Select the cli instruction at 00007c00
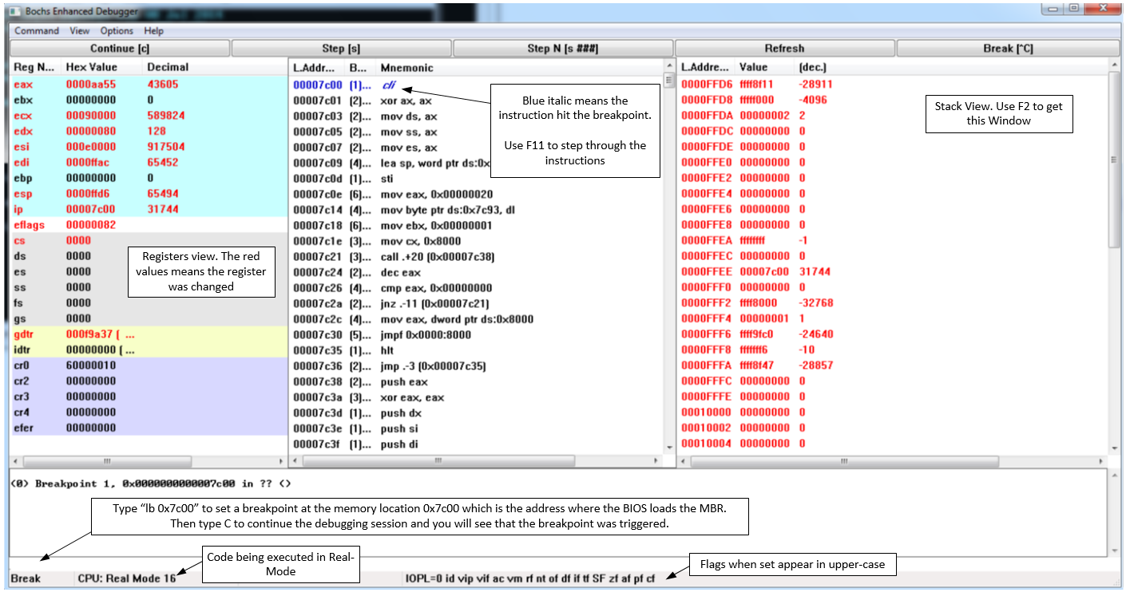Viewport: 1126px width, 592px height. [388, 85]
